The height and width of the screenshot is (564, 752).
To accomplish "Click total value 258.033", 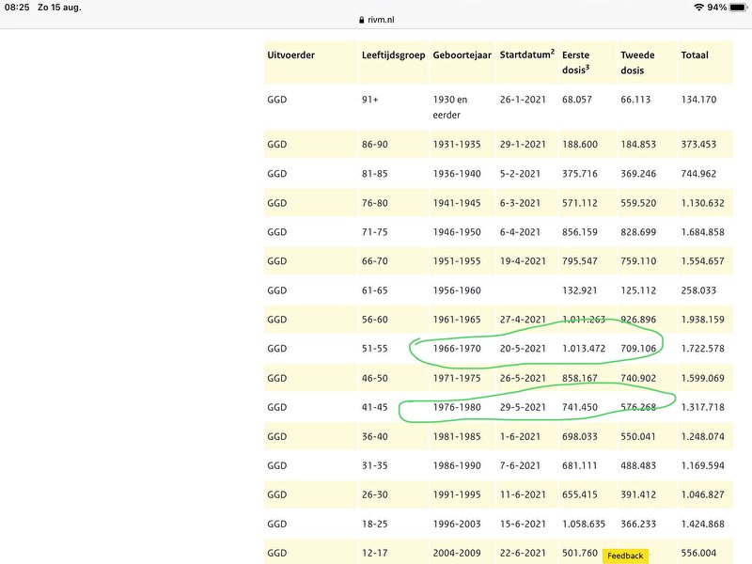I will tap(698, 290).
